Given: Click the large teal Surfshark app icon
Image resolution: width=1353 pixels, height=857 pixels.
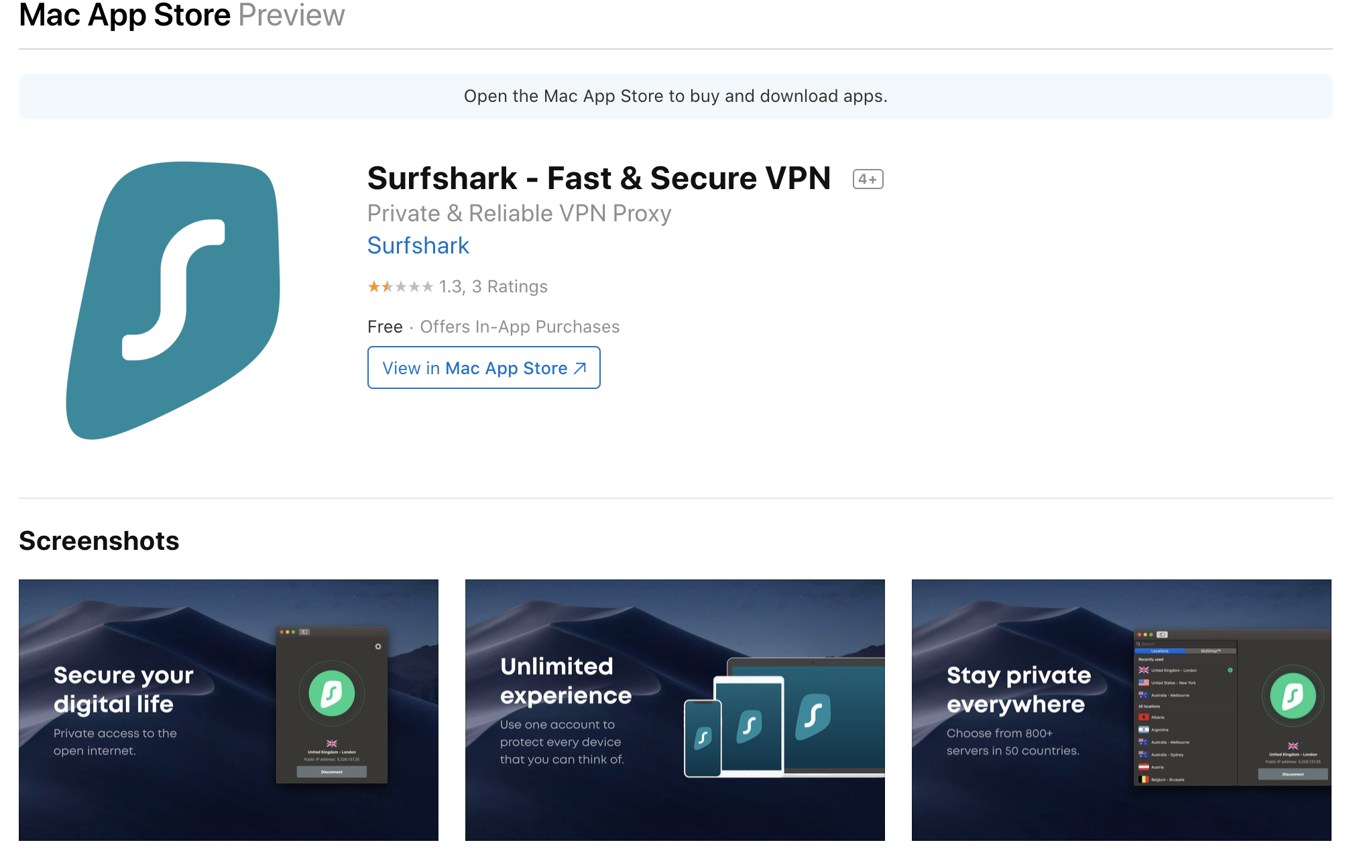Looking at the screenshot, I should point(173,300).
